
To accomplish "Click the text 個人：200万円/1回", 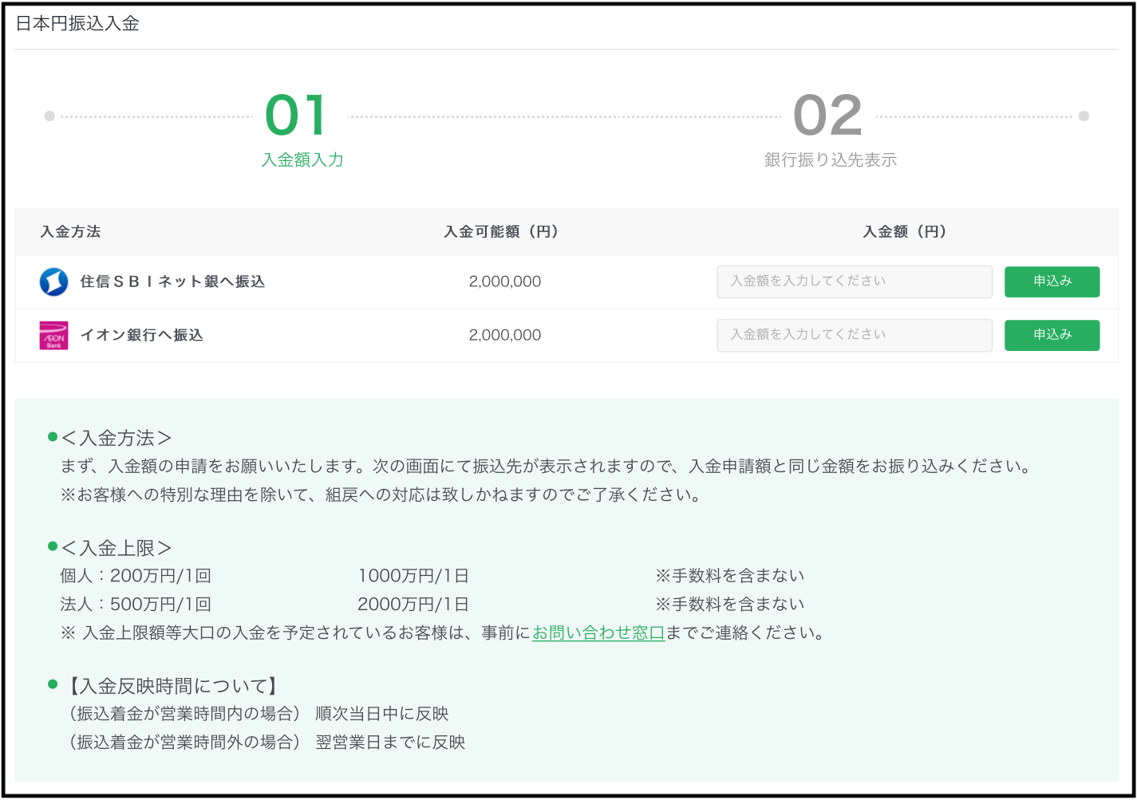I will [x=136, y=576].
